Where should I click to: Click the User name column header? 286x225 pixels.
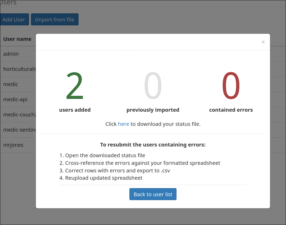click(x=17, y=39)
